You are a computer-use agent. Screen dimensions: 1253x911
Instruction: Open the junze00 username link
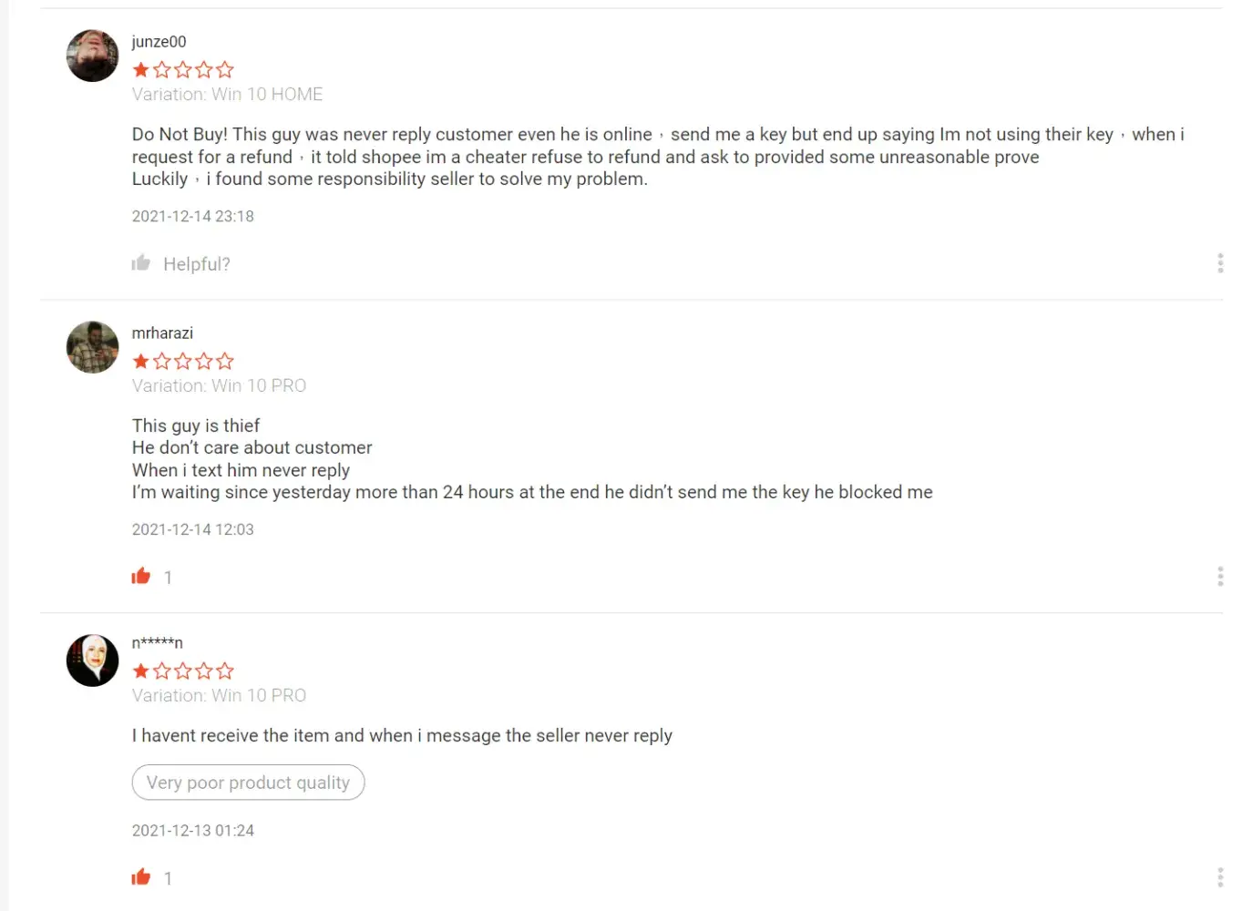159,42
